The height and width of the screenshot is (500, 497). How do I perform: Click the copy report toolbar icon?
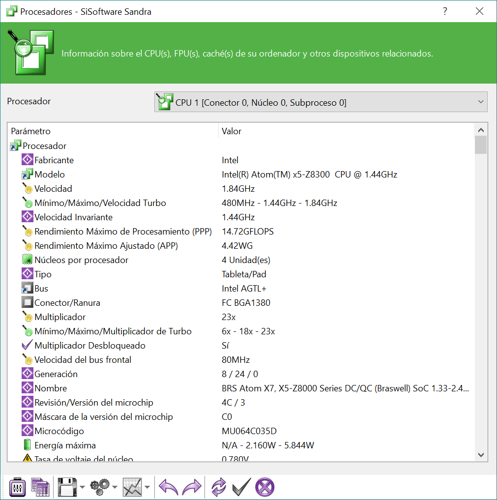tap(40, 487)
